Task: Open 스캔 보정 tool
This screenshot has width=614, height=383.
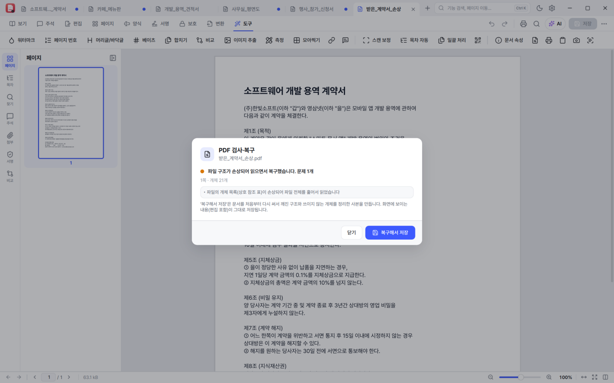Action: pyautogui.click(x=377, y=40)
